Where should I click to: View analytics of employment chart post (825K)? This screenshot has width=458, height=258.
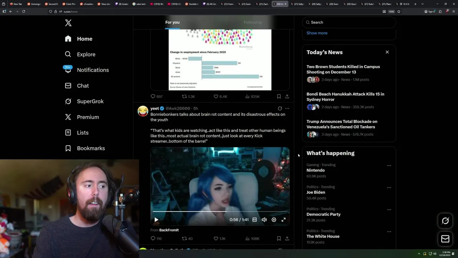click(252, 96)
